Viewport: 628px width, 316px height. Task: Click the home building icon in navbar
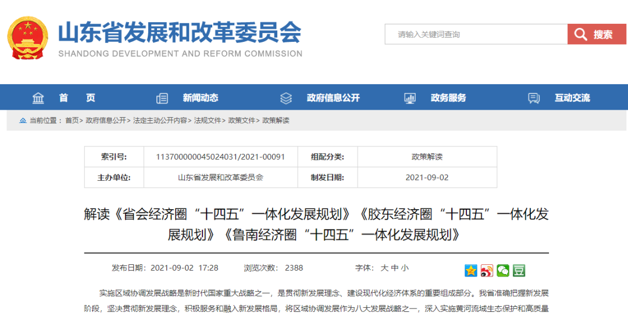pos(38,98)
